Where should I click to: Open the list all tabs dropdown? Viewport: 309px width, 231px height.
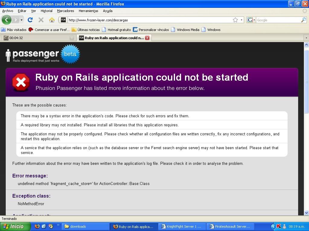pos(306,38)
